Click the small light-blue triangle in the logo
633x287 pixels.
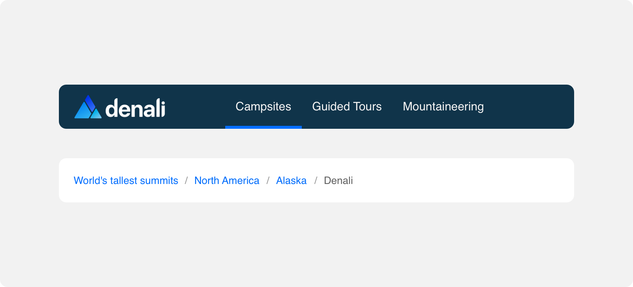coord(96,114)
